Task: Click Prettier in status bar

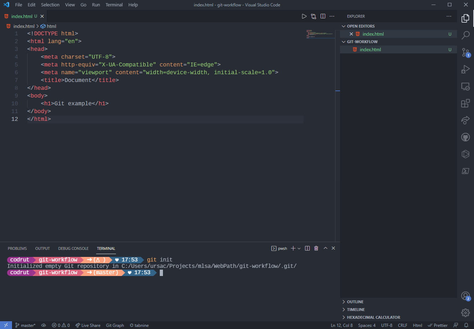Action: pos(438,325)
